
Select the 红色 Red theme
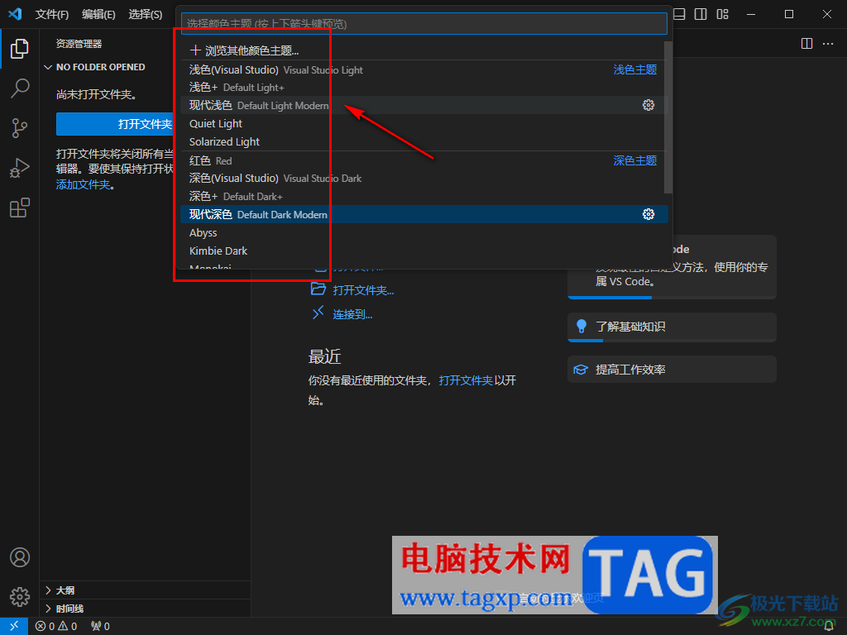pos(424,160)
